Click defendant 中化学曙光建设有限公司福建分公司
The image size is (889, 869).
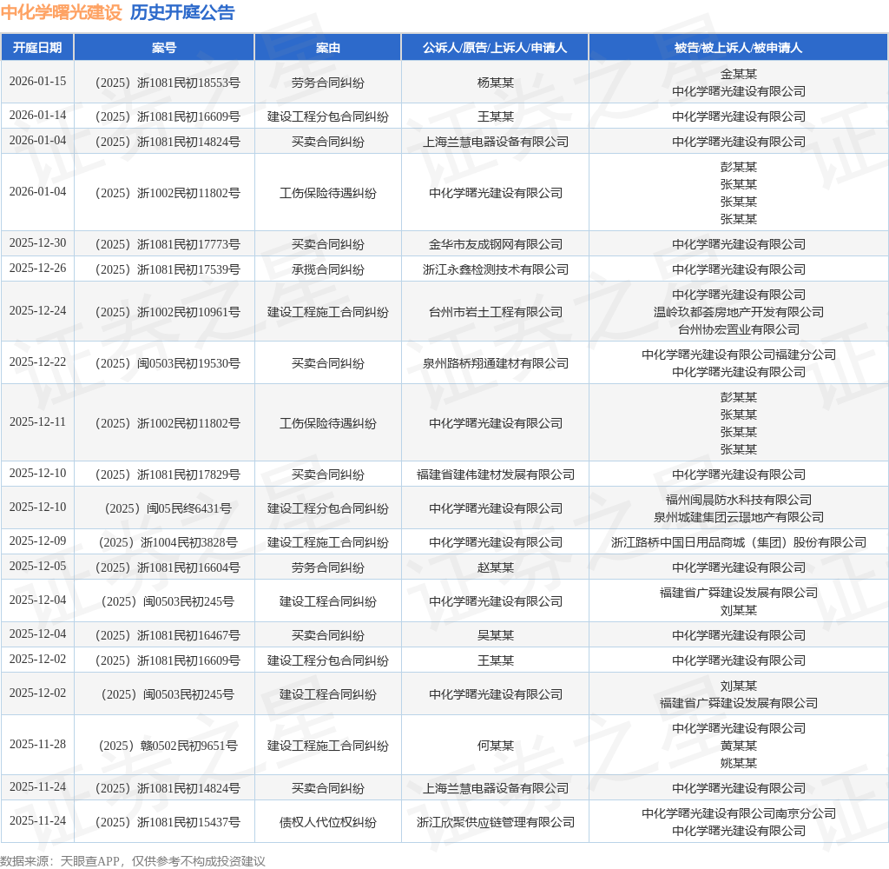(739, 355)
